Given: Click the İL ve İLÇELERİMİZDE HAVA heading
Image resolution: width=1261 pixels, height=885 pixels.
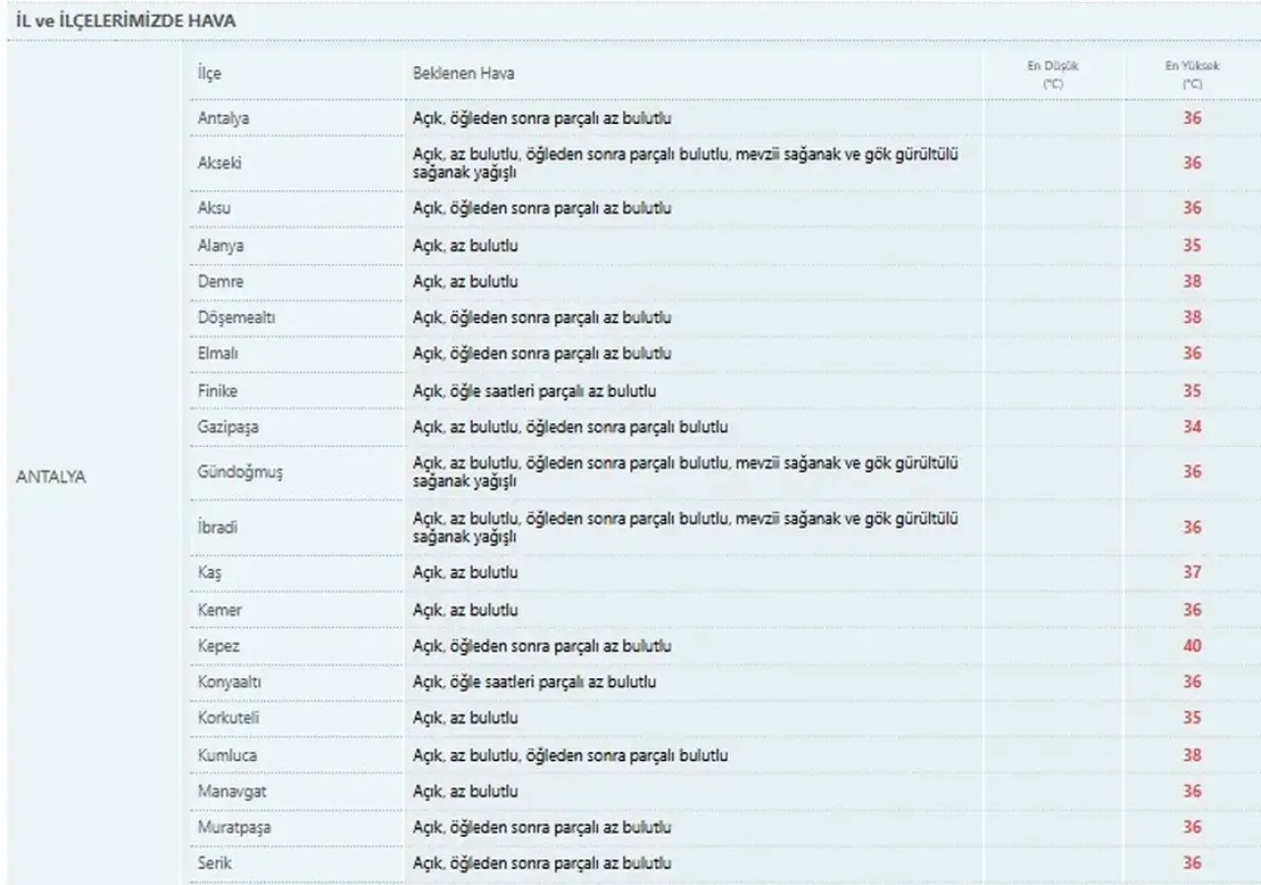Looking at the screenshot, I should pos(126,20).
